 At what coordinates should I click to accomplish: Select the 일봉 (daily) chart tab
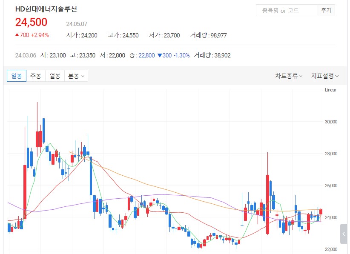pos(16,76)
